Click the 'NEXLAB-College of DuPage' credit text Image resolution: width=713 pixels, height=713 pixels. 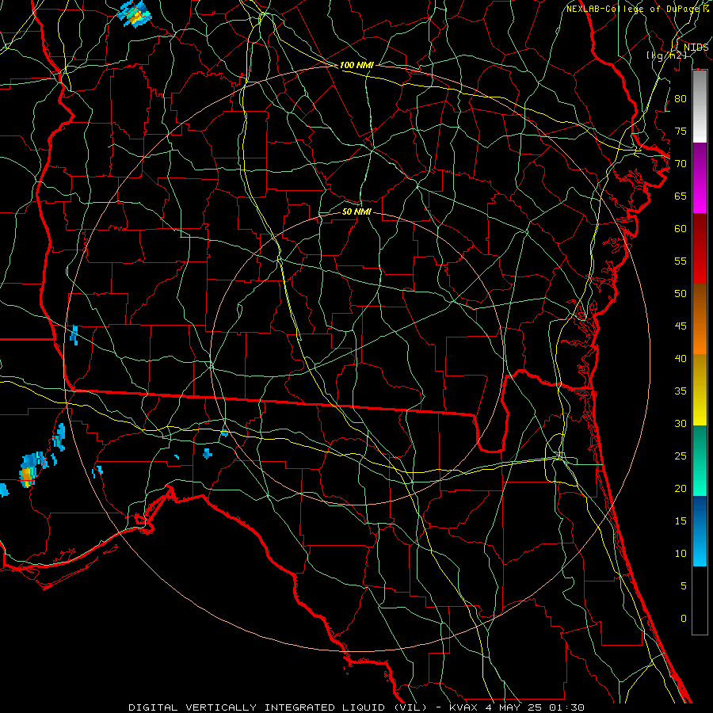(x=633, y=9)
